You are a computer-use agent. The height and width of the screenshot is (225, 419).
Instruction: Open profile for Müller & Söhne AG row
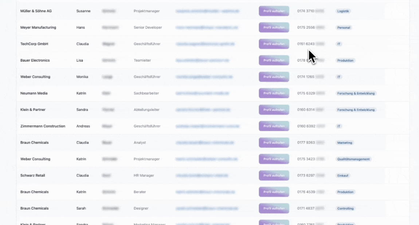274,11
